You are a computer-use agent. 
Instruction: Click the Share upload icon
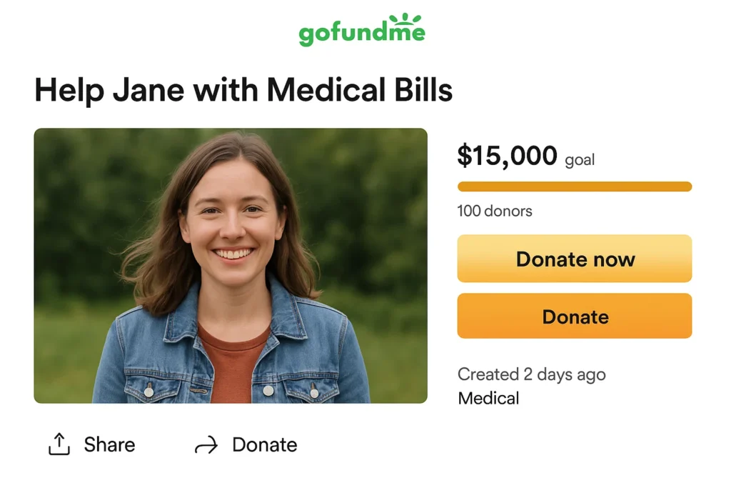[x=61, y=444]
